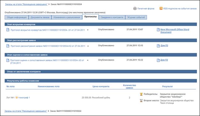Click the printer icon for Печатная форма
Image resolution: width=200 pixels, height=116 pixels.
coord(135,8)
